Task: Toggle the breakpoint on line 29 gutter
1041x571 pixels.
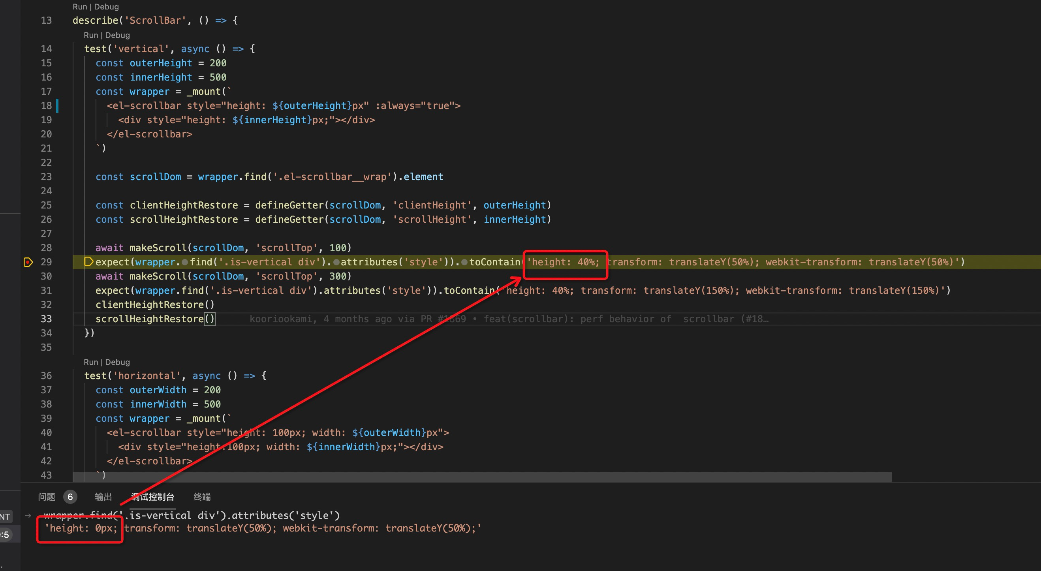Action: pyautogui.click(x=28, y=262)
